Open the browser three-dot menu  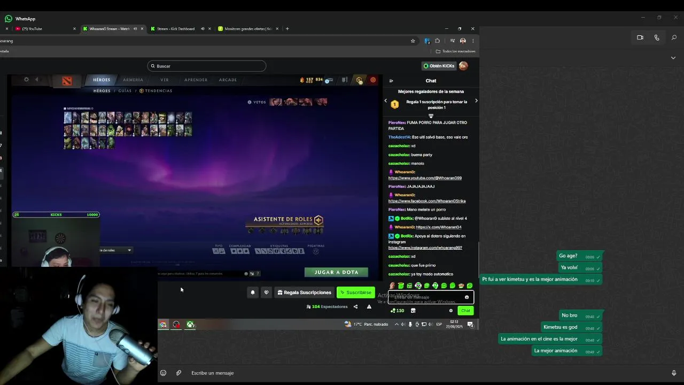[473, 41]
